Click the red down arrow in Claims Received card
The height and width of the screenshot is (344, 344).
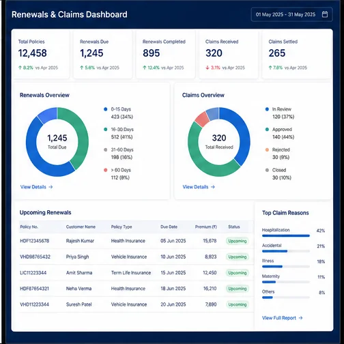(x=207, y=68)
